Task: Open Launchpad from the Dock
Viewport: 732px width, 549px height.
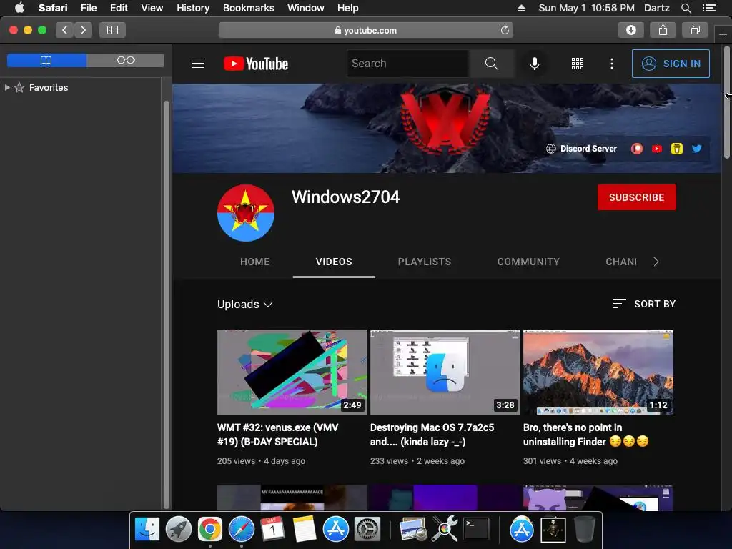Action: click(x=178, y=530)
